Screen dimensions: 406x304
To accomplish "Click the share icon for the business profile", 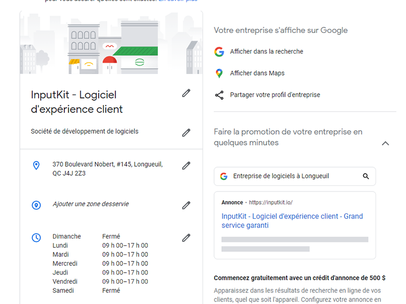I will (x=219, y=95).
